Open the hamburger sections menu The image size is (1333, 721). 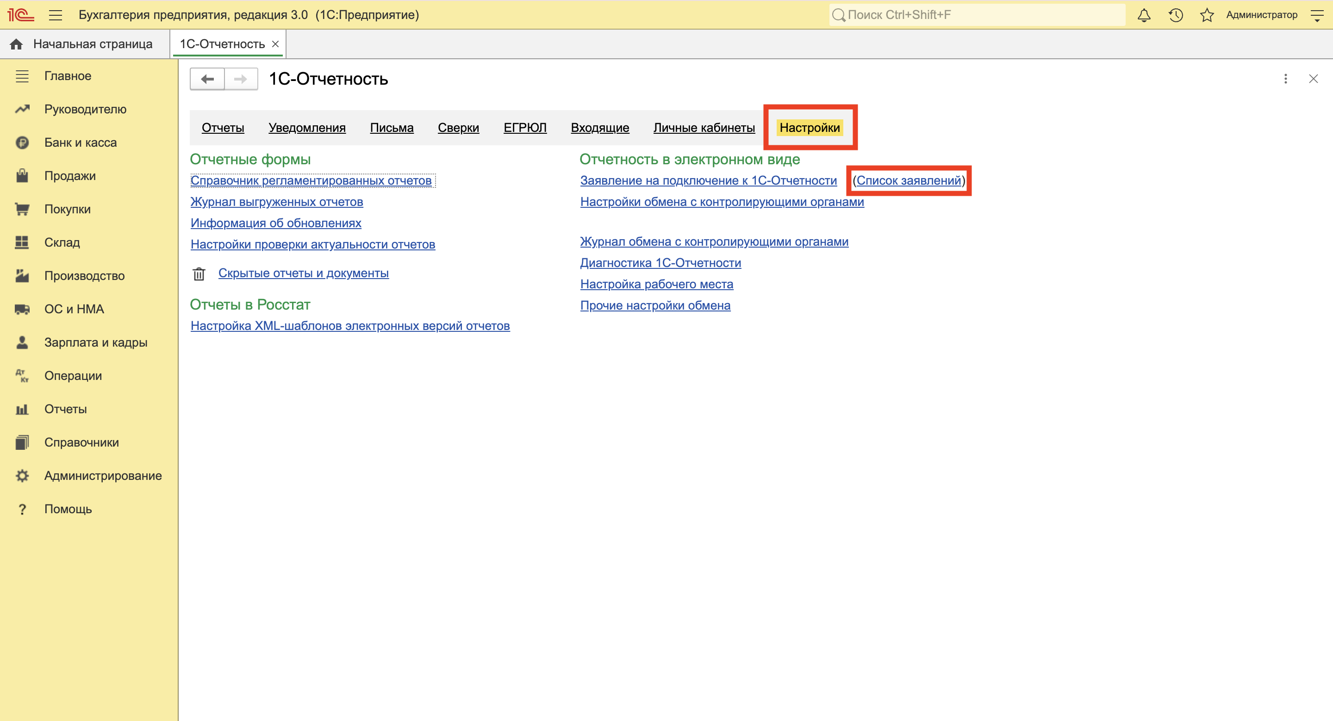[56, 15]
